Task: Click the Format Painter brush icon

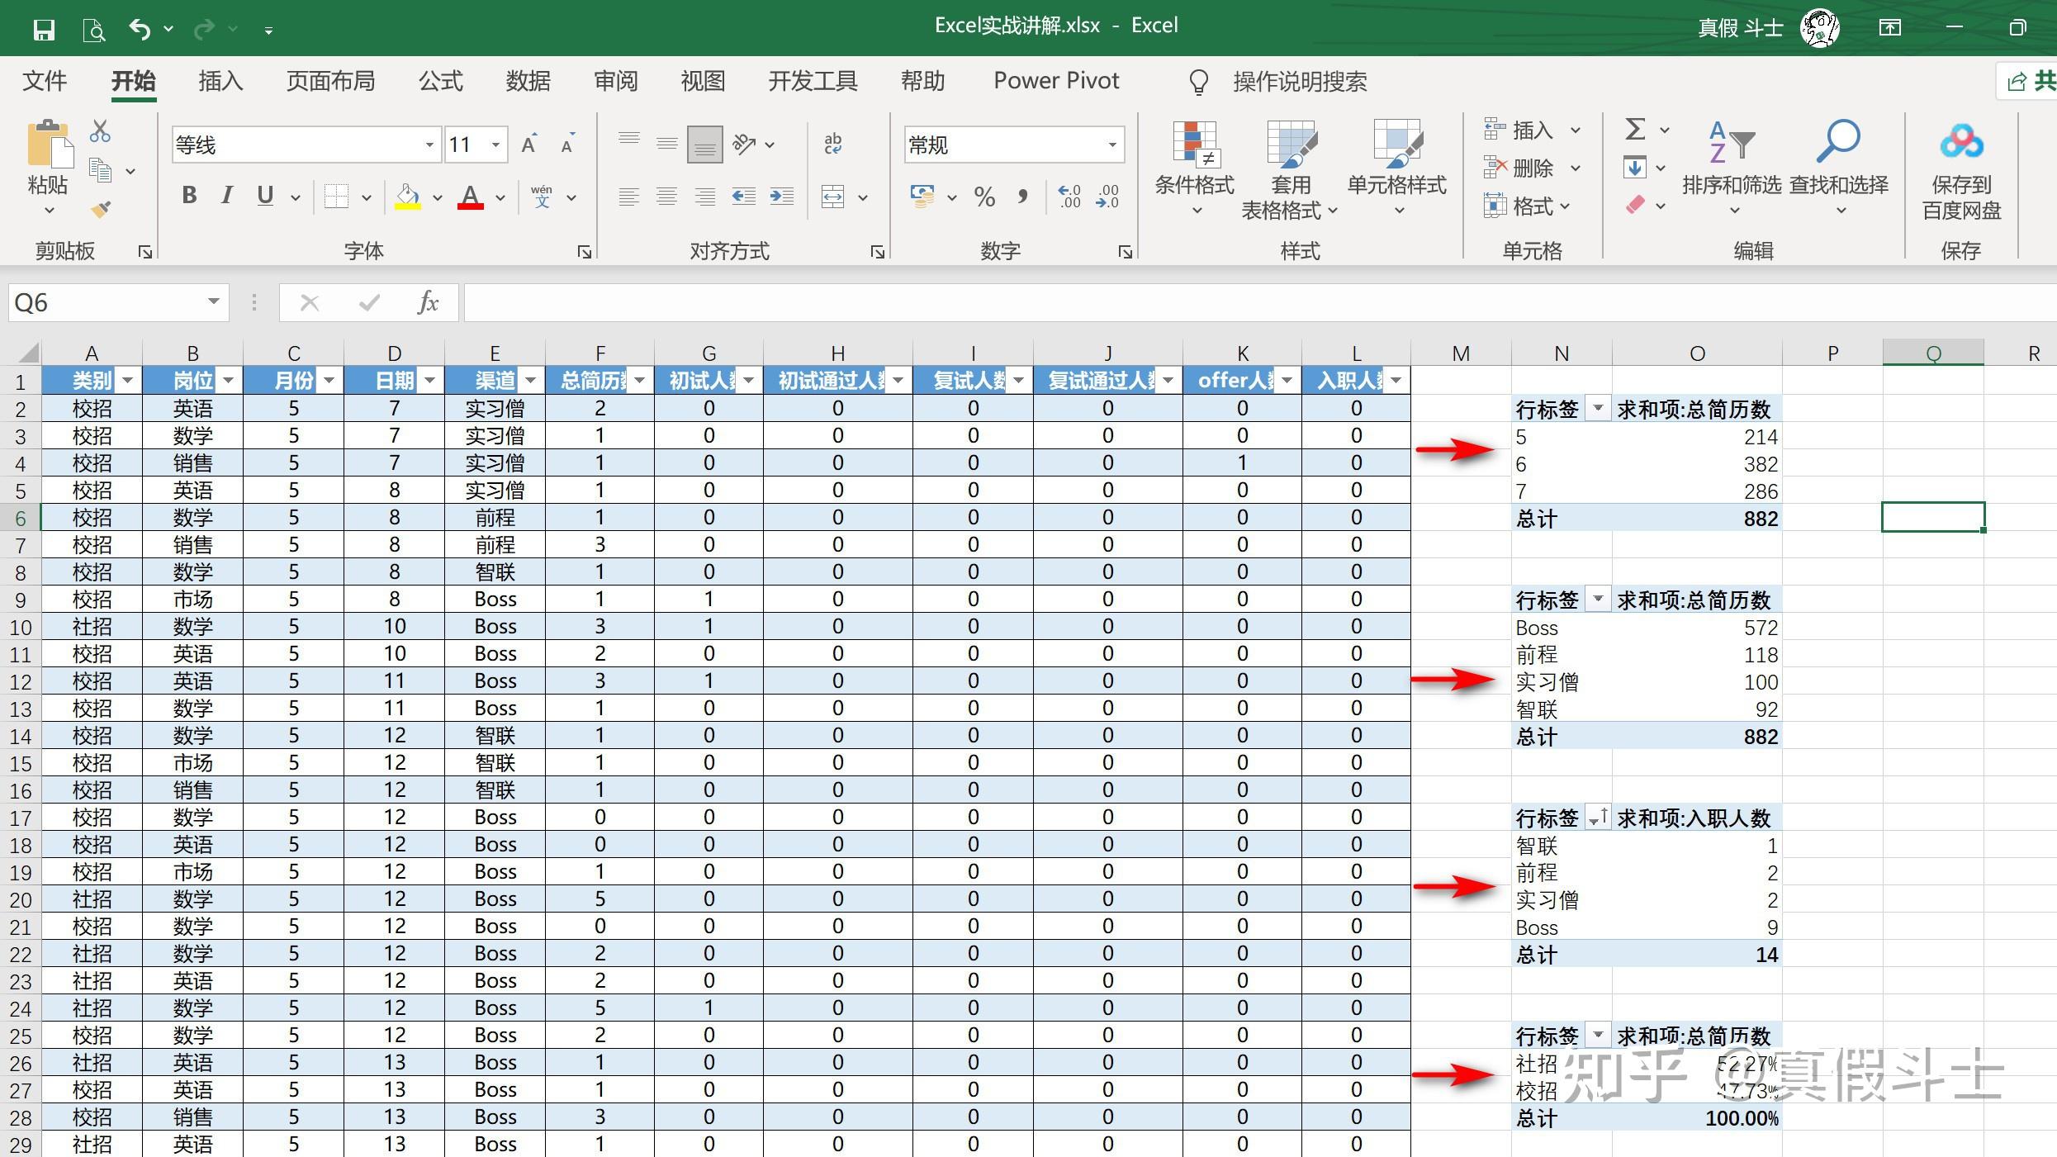Action: coord(101,210)
